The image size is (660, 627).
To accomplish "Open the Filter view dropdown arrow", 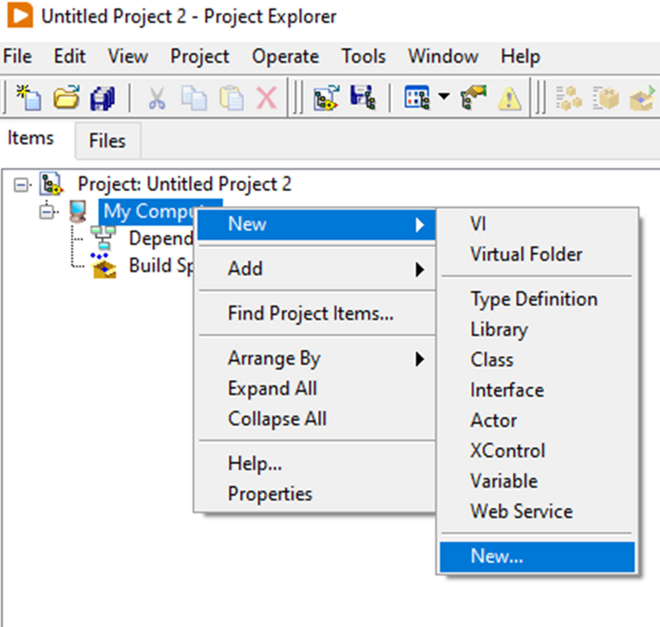I will [443, 96].
